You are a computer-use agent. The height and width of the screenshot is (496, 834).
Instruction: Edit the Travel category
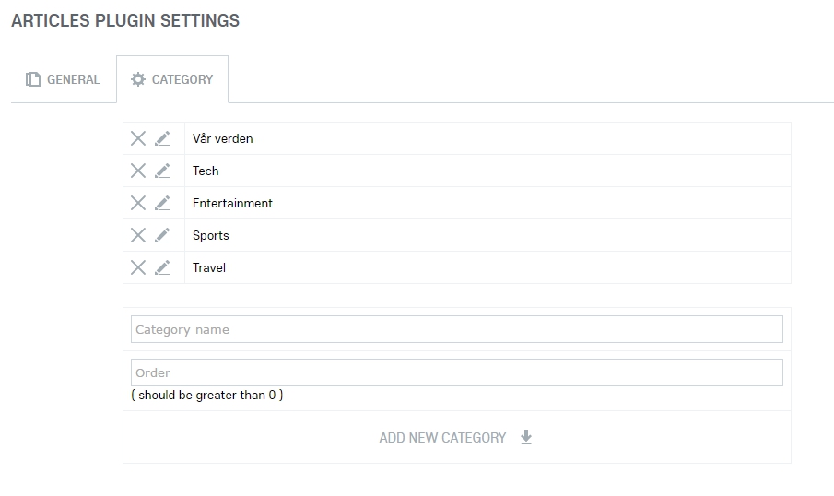[162, 267]
